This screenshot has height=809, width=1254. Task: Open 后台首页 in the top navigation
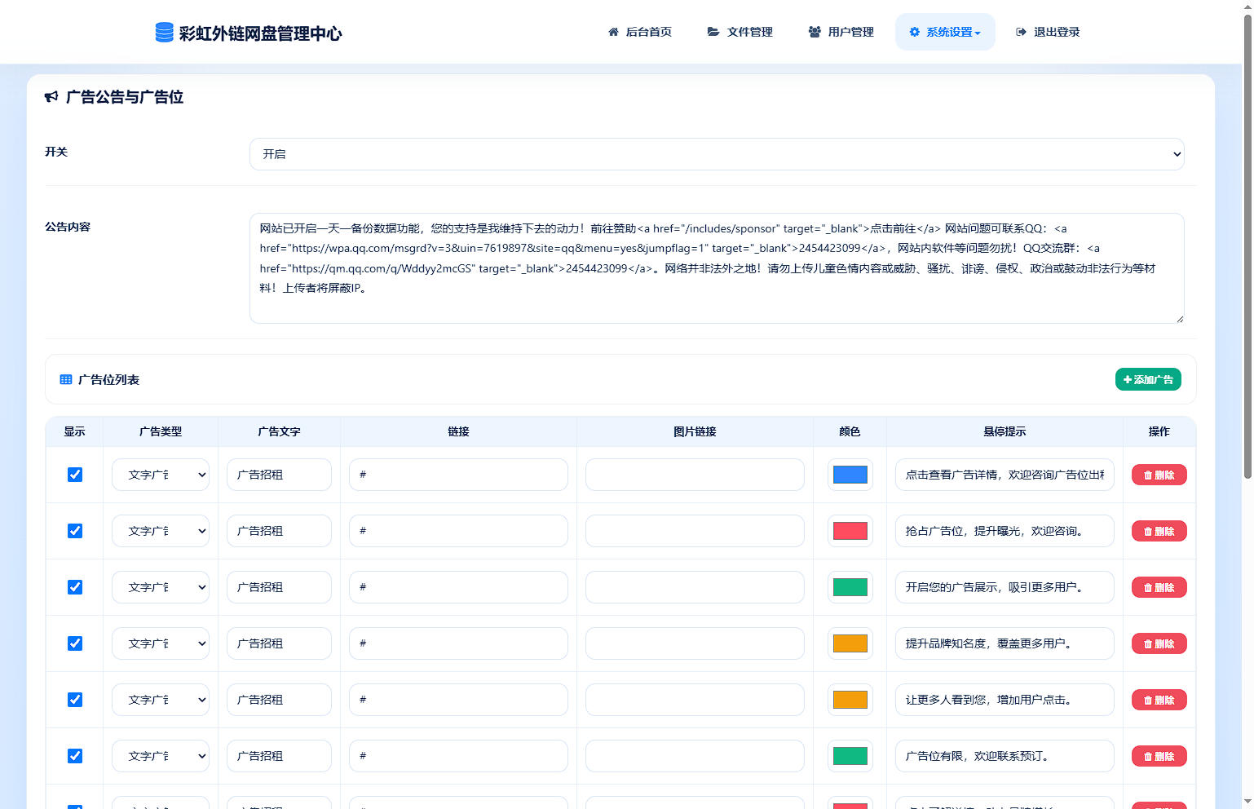[640, 32]
